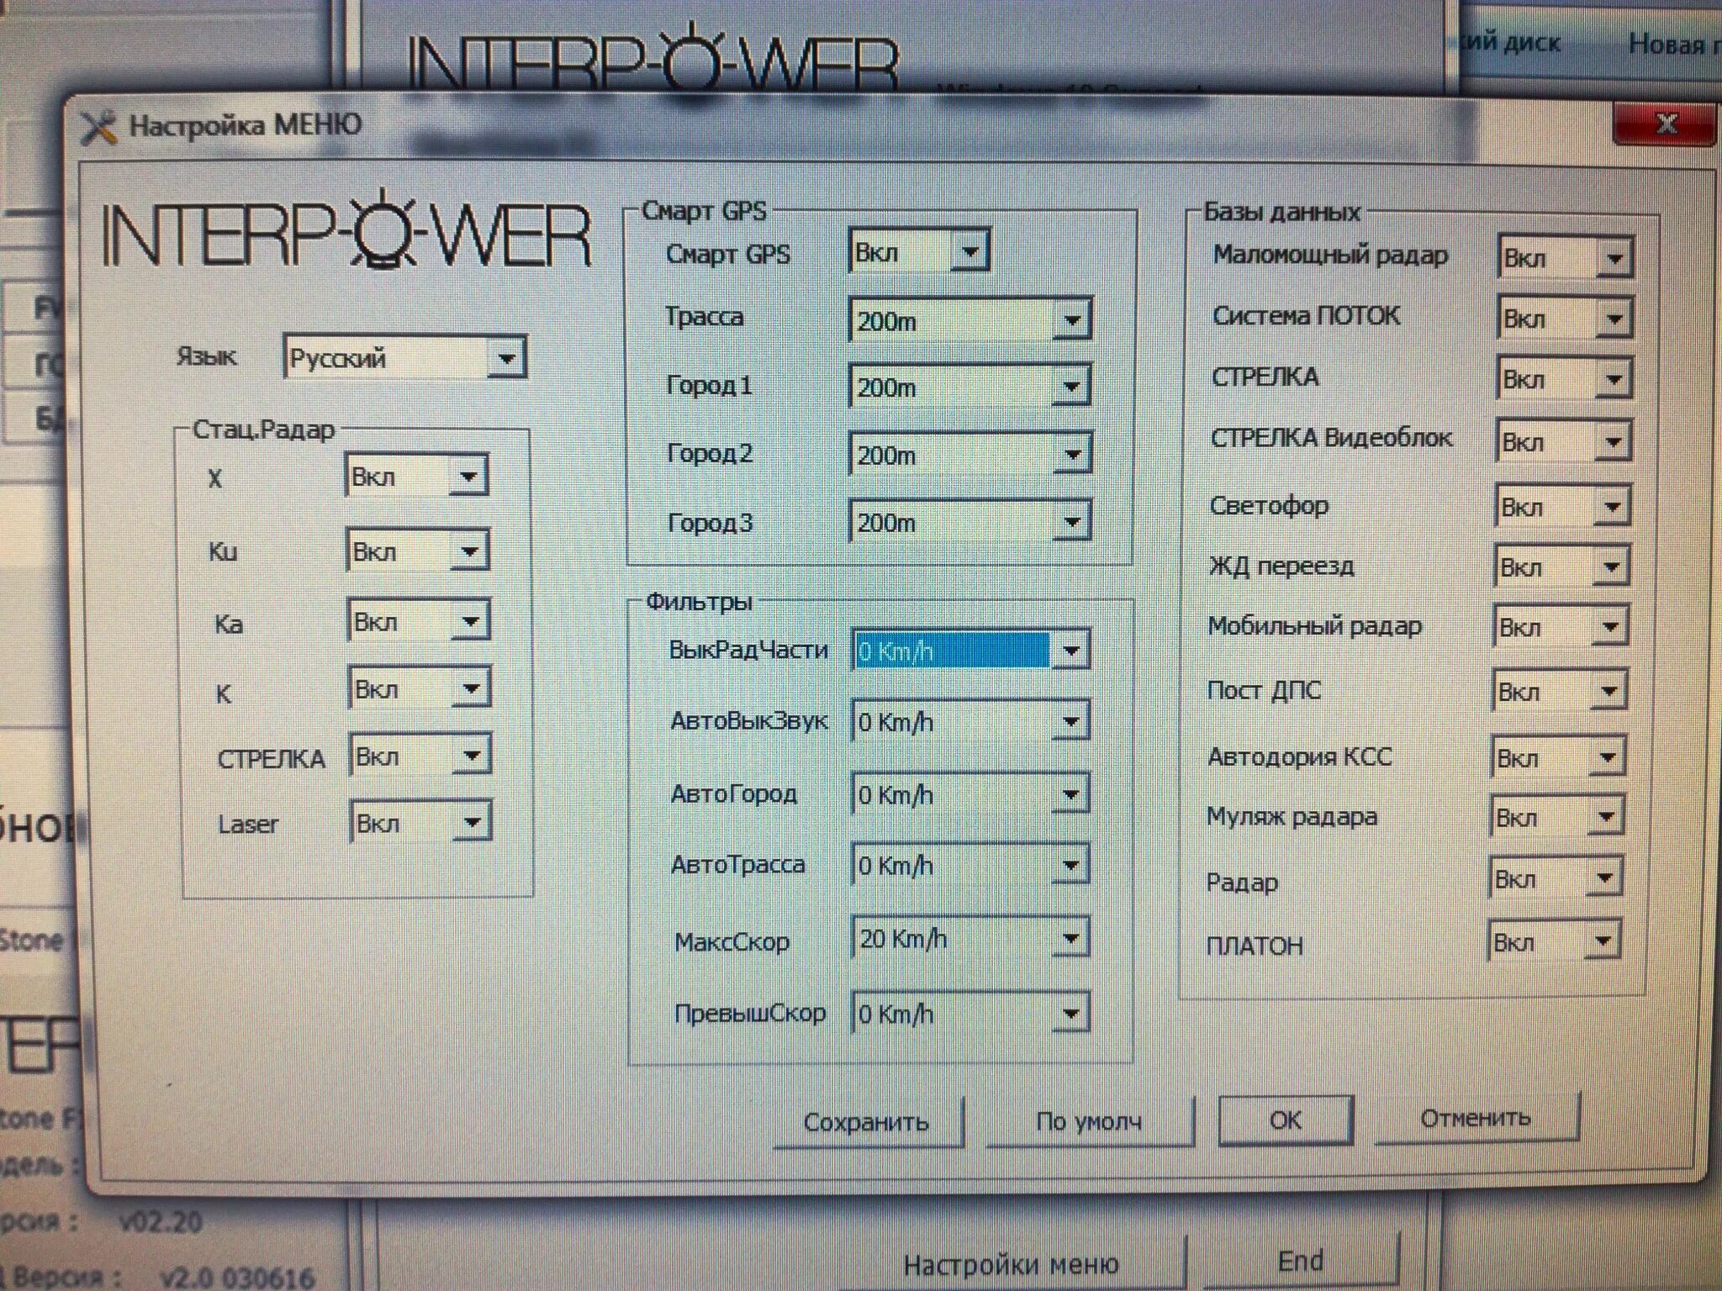
Task: Close the Настройка МЕНЮ dialog
Action: [x=1664, y=124]
